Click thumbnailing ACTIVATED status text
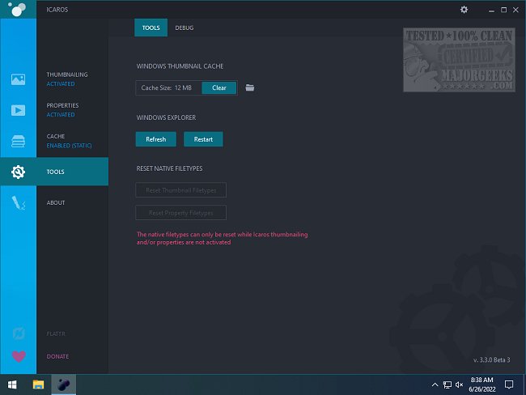Viewport: 526px width, 395px height. 61,84
